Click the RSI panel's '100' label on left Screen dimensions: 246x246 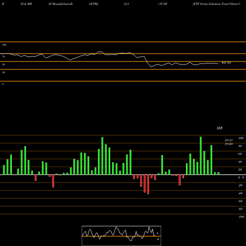pyautogui.click(x=4, y=45)
